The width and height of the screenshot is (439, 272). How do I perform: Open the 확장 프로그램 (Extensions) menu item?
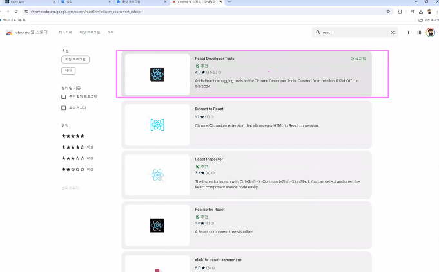tap(90, 32)
